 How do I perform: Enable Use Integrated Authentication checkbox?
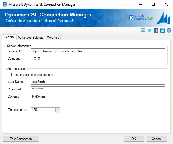pos(10,75)
